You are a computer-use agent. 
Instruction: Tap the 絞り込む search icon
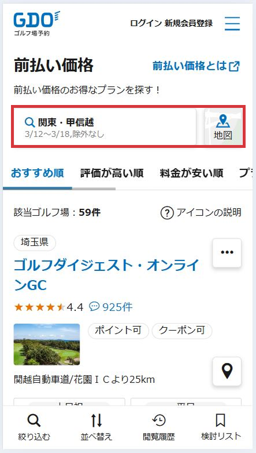34,421
